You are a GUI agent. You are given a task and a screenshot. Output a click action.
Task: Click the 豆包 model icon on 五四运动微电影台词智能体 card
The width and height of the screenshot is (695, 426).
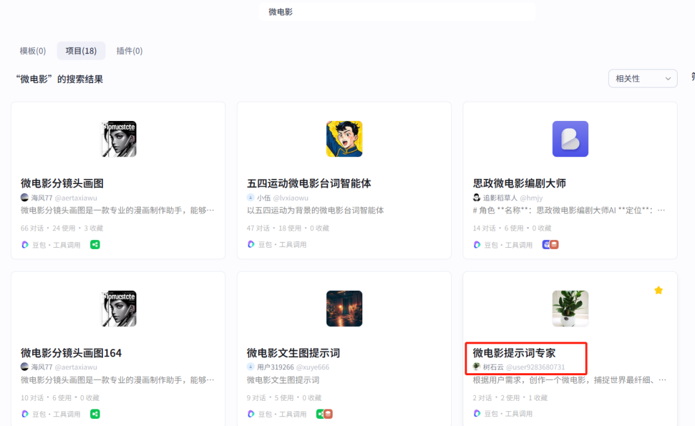(251, 245)
